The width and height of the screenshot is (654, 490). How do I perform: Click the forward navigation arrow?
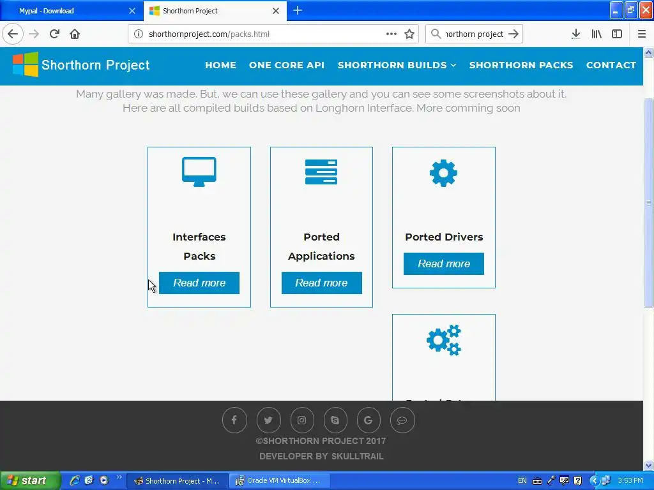pos(34,34)
